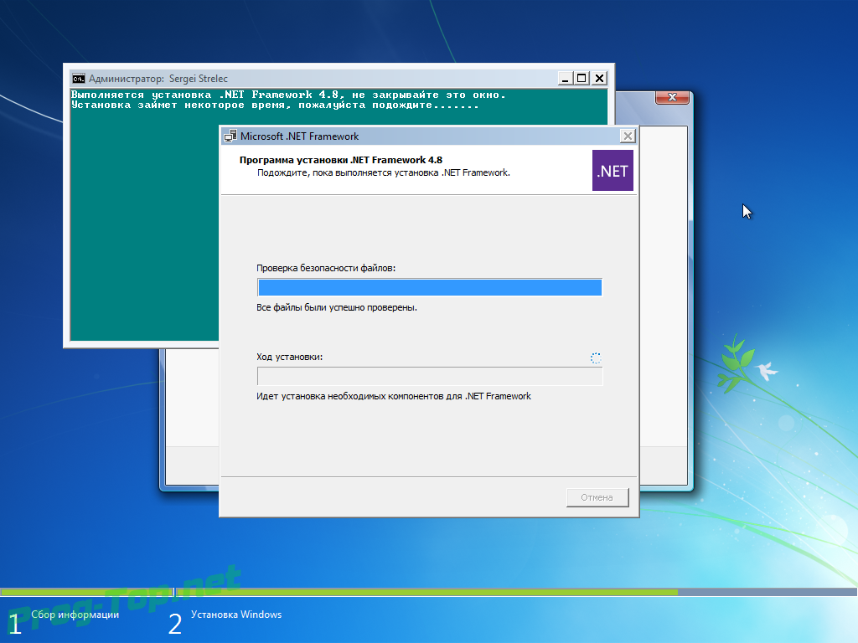Minimize the Администратор: Sergei Strelec console window

pos(566,79)
